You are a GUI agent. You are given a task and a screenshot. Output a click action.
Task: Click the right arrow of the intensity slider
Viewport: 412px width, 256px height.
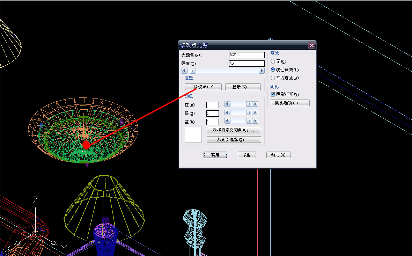(x=262, y=71)
